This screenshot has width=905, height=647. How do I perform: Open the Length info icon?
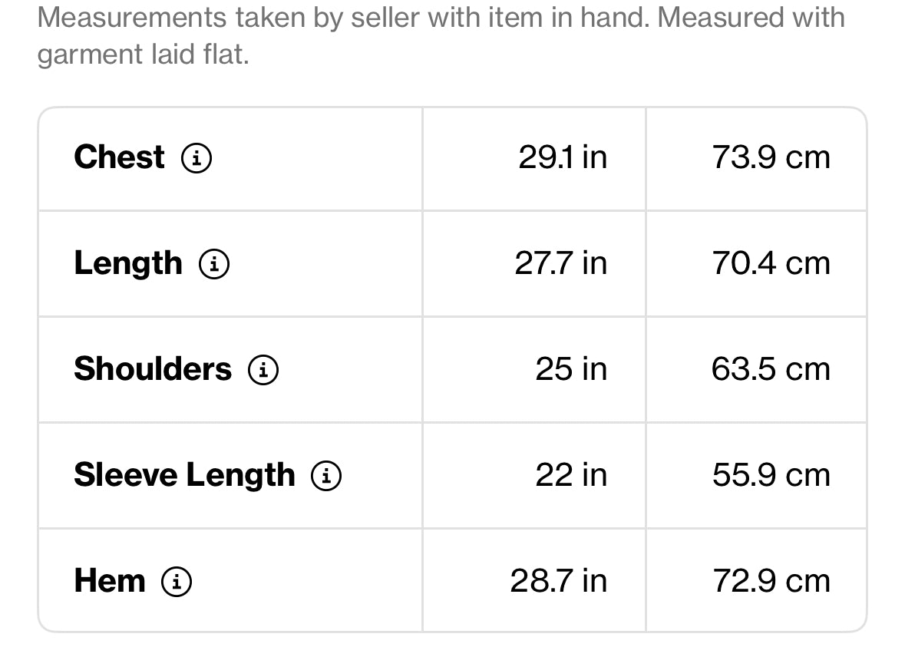[214, 264]
